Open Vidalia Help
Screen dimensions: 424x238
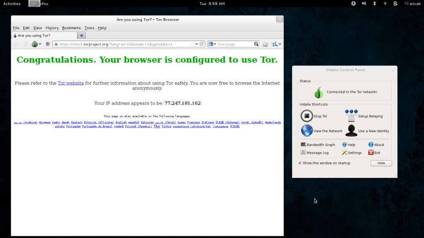pos(349,145)
